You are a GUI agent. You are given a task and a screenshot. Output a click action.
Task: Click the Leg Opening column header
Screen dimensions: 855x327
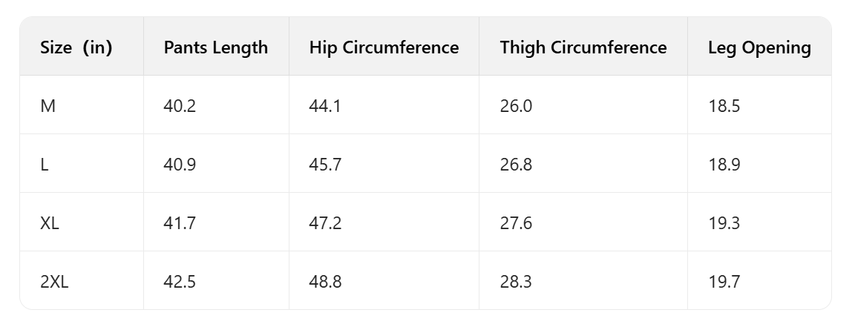click(759, 48)
